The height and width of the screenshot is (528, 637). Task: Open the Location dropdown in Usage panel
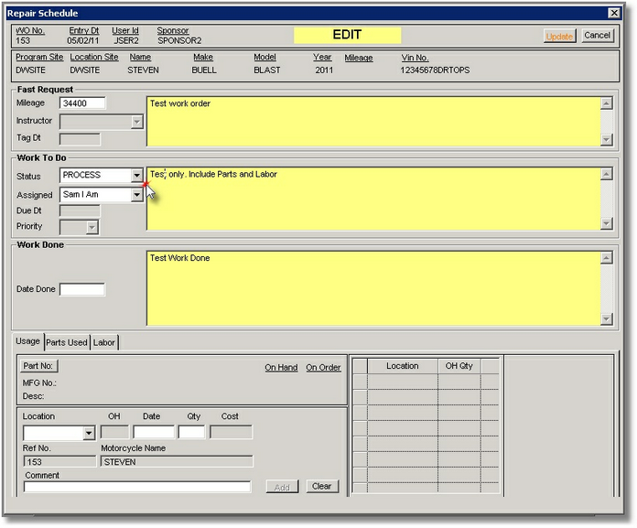coord(89,433)
